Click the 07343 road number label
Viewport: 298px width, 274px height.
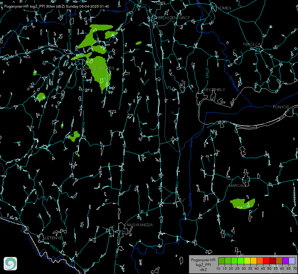(207, 73)
